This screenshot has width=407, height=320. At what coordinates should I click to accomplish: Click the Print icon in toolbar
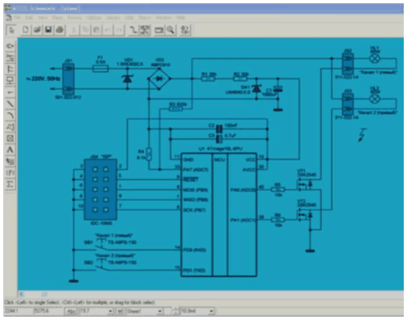(x=60, y=30)
